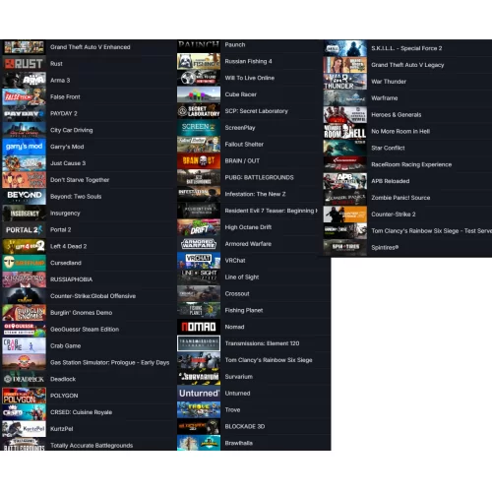
Task: Select Just Cause 3 title
Action: (x=68, y=163)
